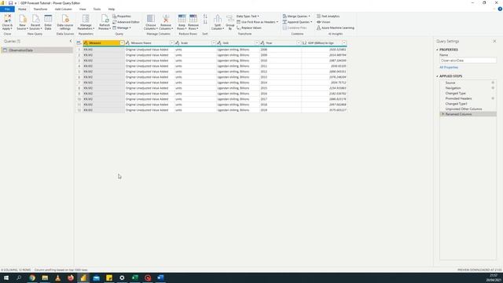Click Text Analytics in AI Insights
503x283 pixels.
[328, 16]
